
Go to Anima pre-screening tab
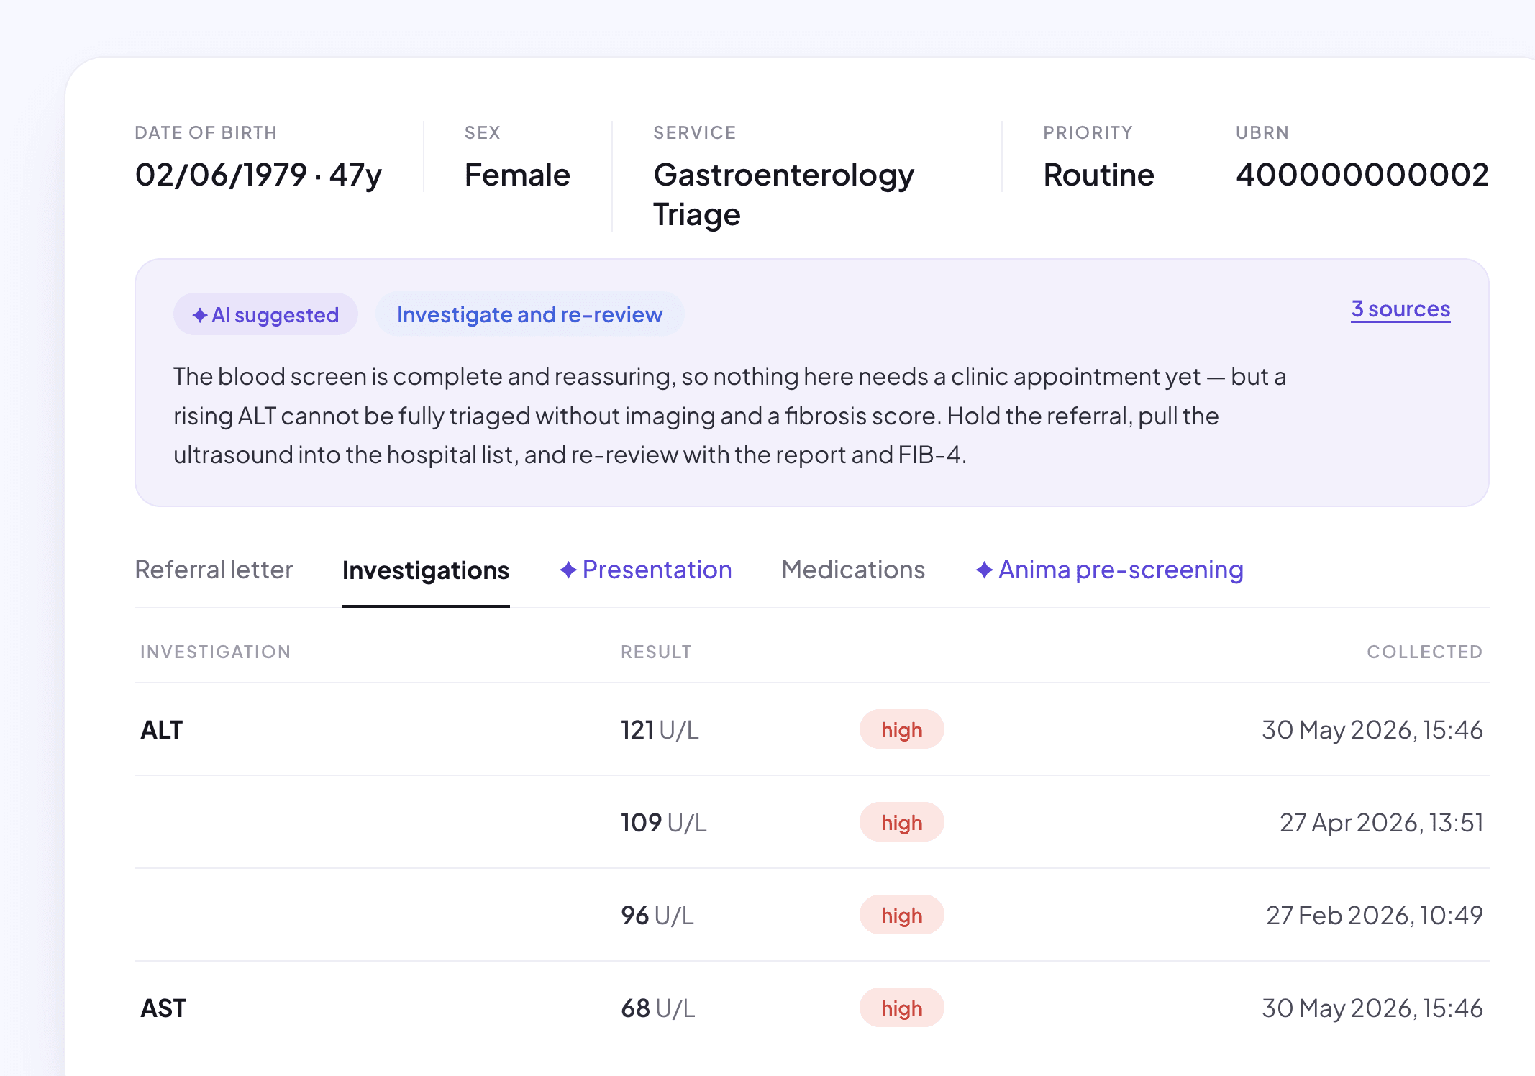[1109, 570]
